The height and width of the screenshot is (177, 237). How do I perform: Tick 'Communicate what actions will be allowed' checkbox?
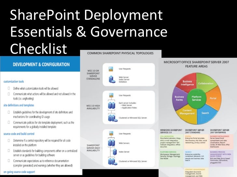pyautogui.click(x=9, y=94)
